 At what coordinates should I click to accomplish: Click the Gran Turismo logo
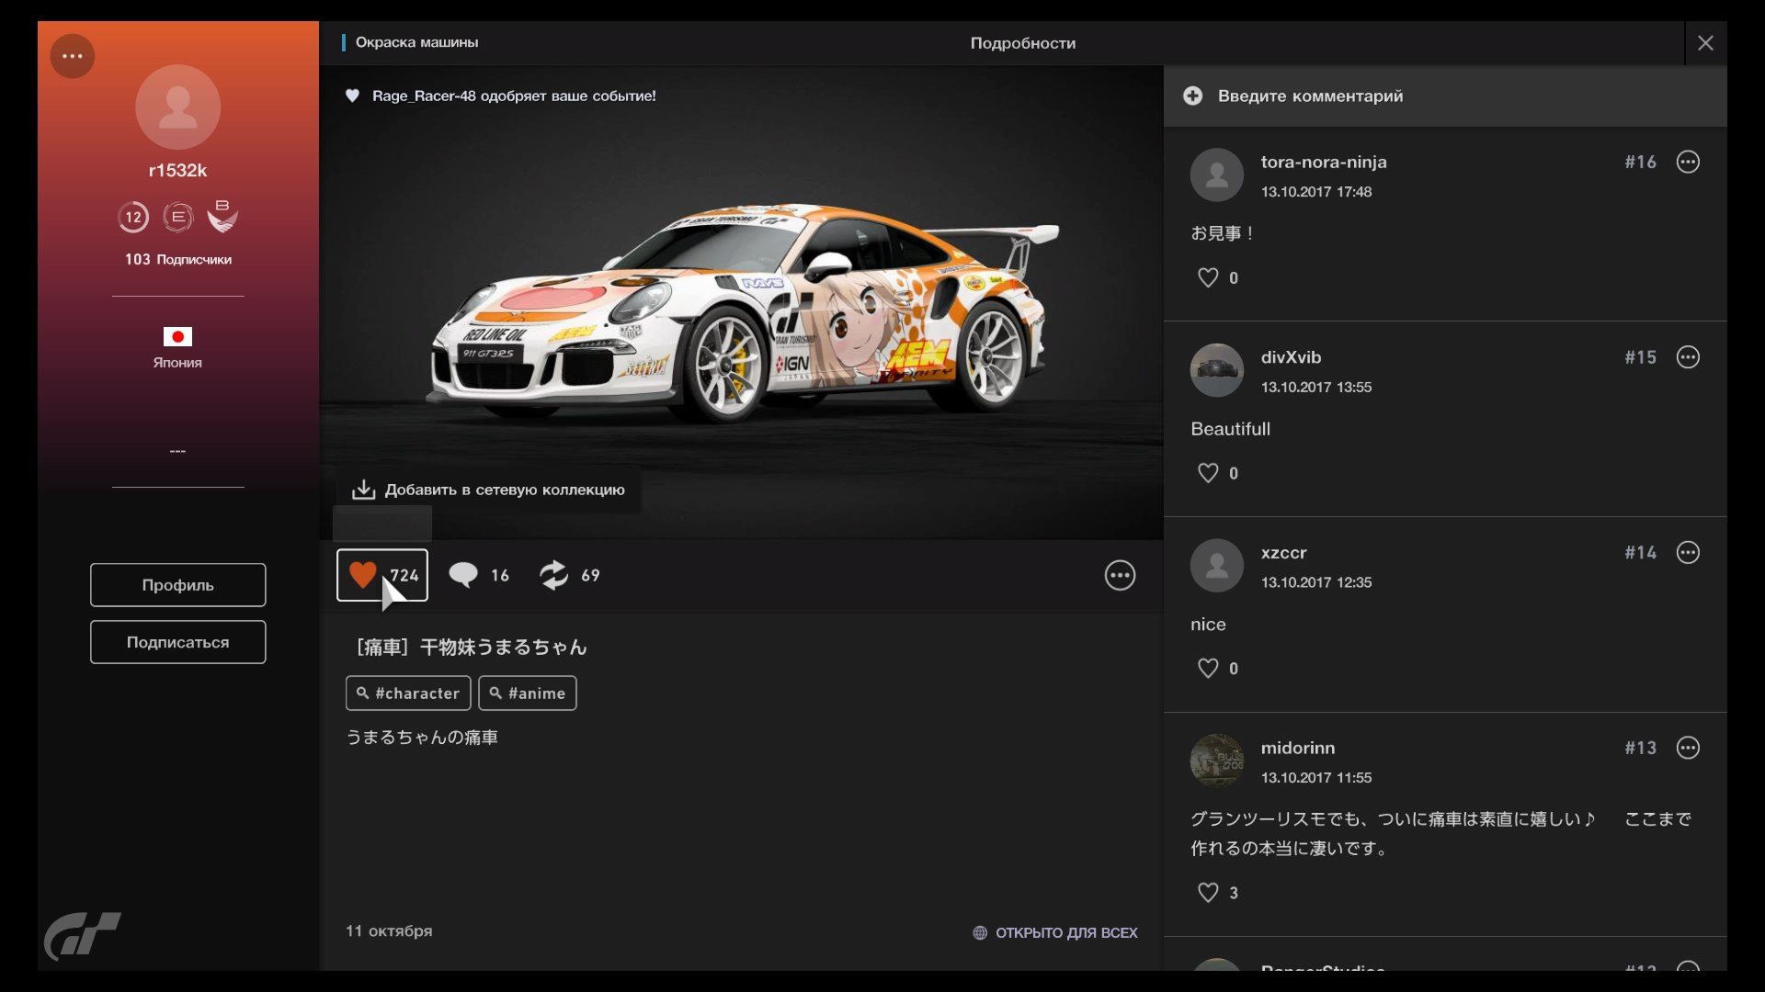tap(83, 936)
